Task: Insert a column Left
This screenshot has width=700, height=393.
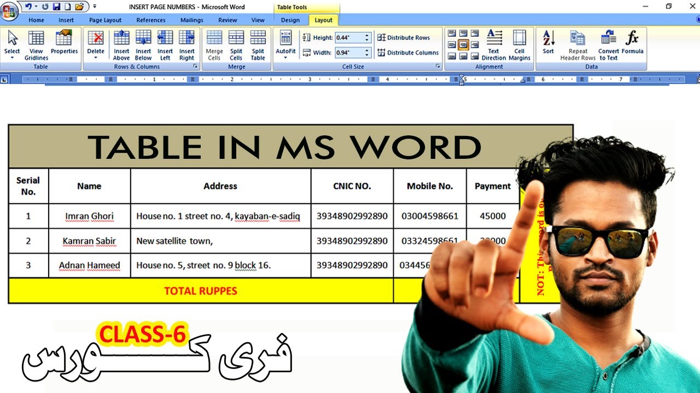Action: click(165, 45)
